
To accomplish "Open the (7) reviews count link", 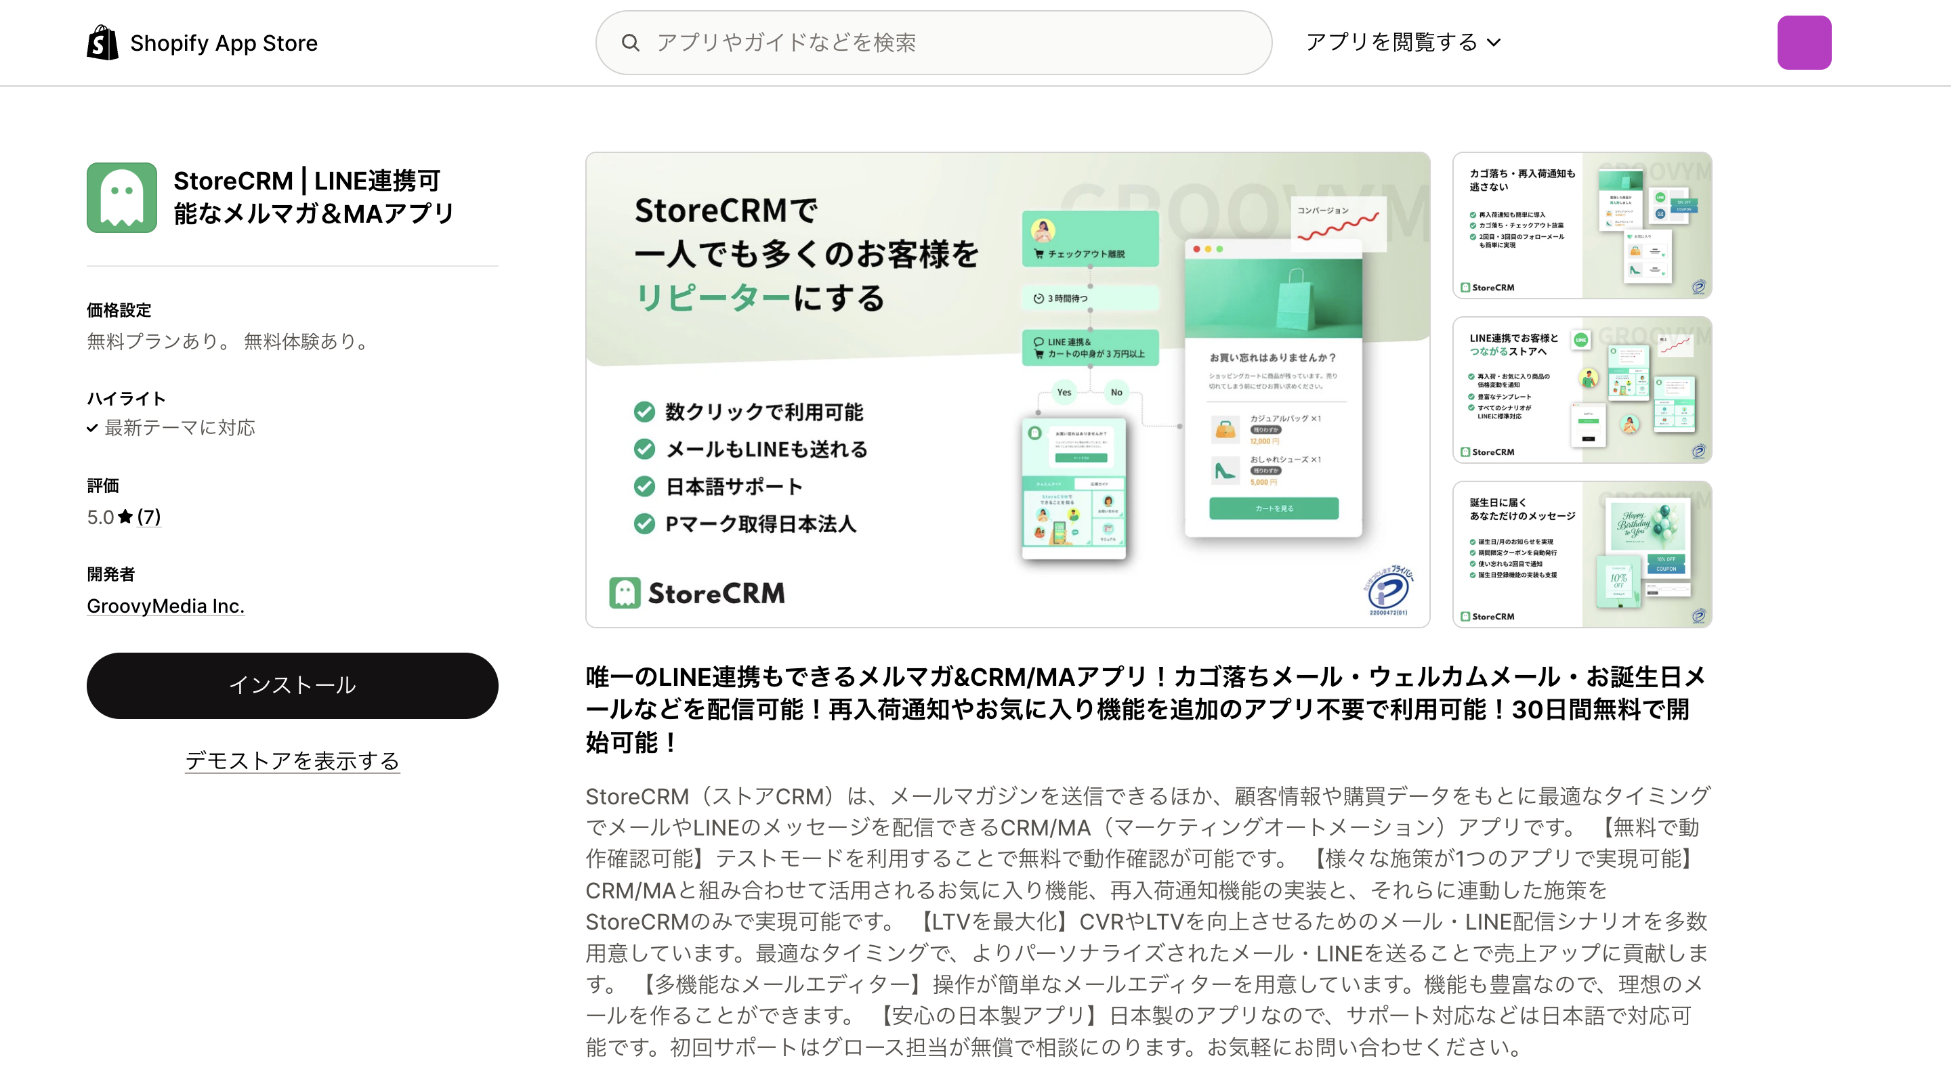I will tap(148, 517).
